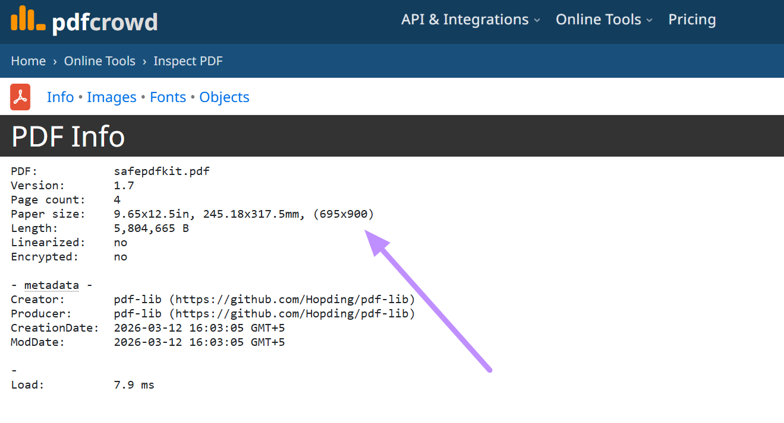
Task: Click the Page count label
Action: pyautogui.click(x=48, y=200)
